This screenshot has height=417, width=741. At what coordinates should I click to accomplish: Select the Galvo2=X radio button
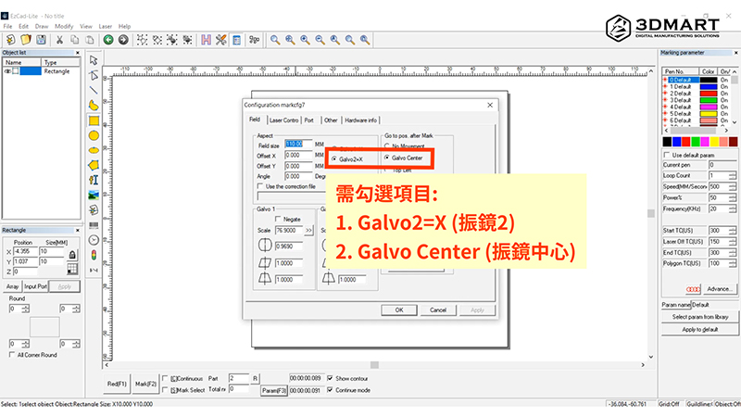(x=334, y=158)
